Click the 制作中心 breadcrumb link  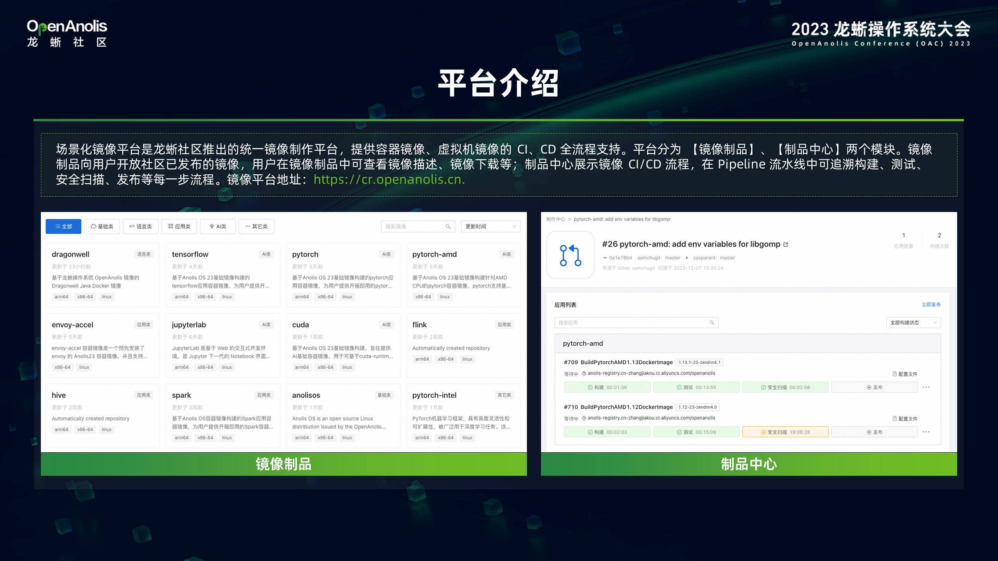coord(556,219)
